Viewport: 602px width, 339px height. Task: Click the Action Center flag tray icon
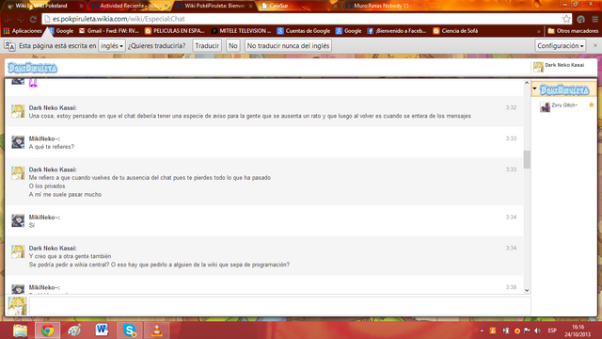pyautogui.click(x=527, y=331)
